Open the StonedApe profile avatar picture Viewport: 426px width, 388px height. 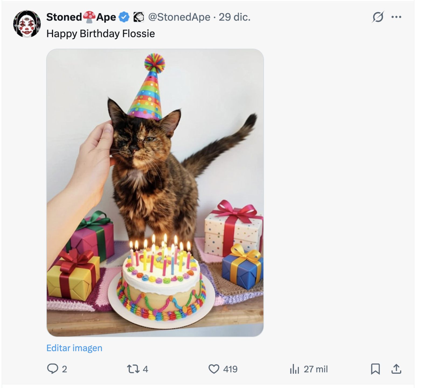27,24
